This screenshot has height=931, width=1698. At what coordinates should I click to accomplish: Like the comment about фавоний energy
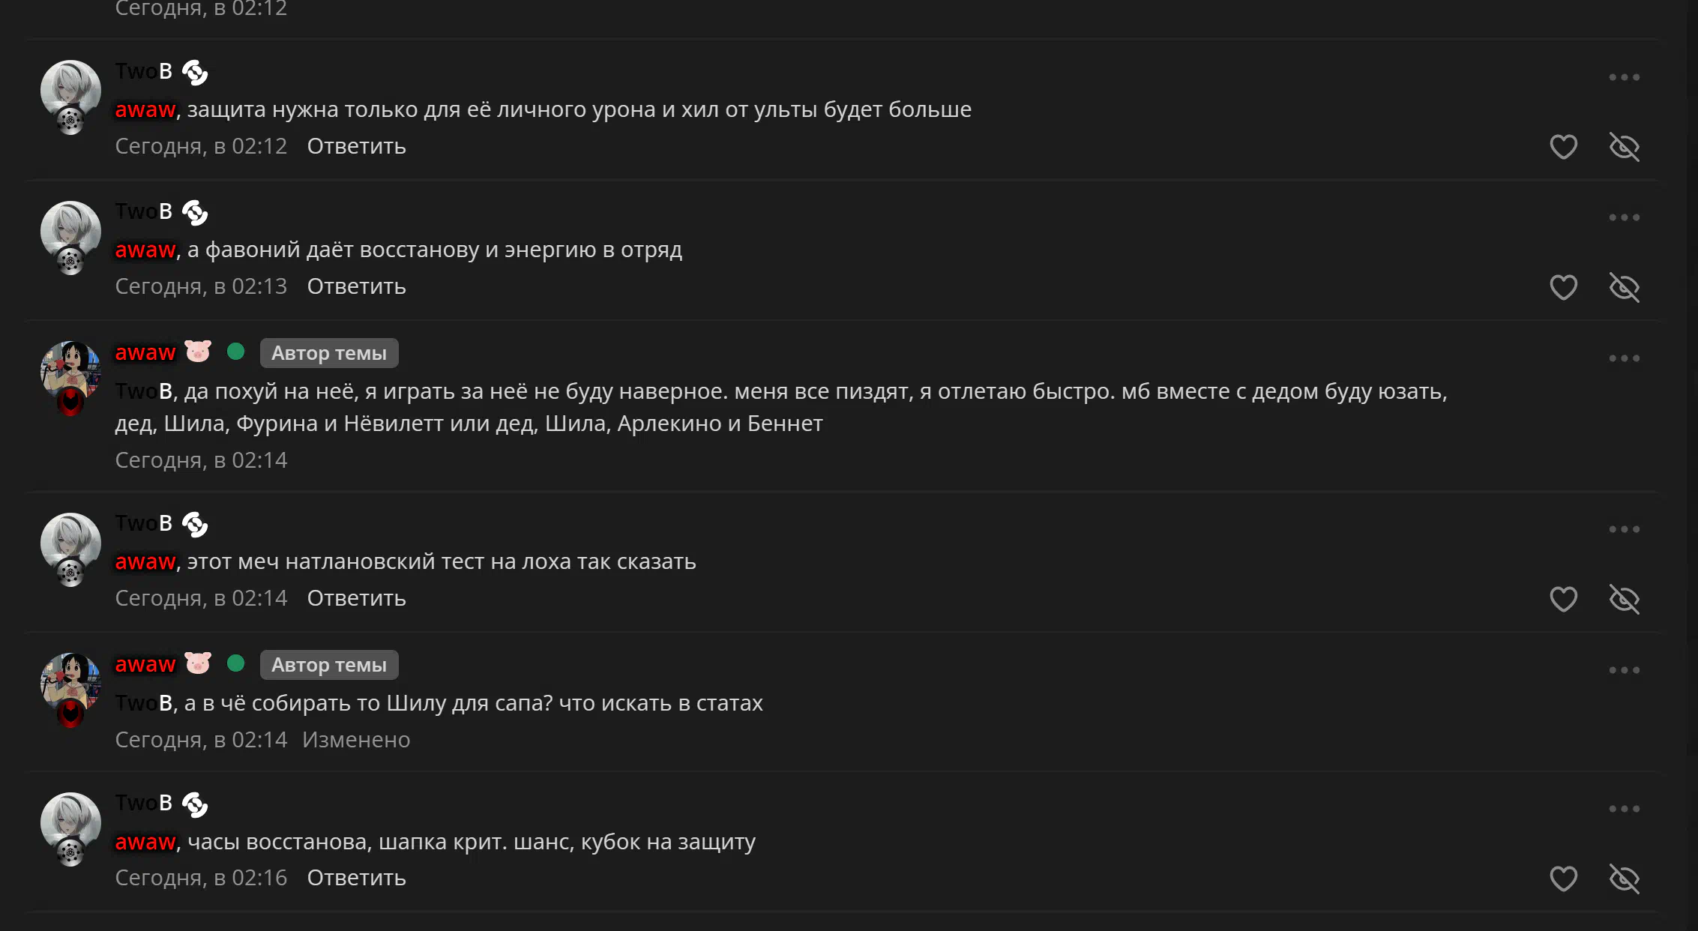coord(1563,287)
